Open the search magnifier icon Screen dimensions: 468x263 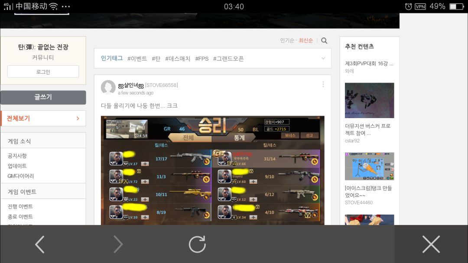[x=324, y=41]
